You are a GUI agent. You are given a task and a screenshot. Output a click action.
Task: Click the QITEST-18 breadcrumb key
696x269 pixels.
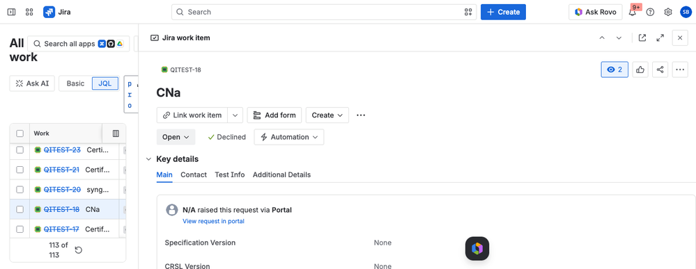click(x=185, y=70)
